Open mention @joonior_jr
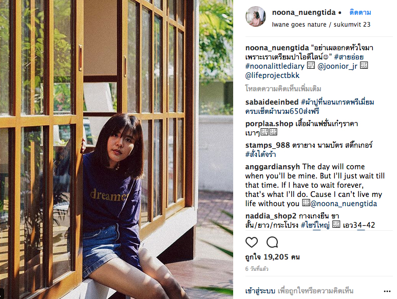The height and width of the screenshot is (299, 397). pyautogui.click(x=337, y=66)
